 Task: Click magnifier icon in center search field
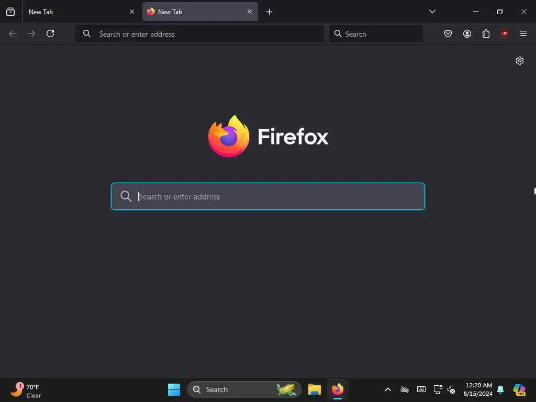pyautogui.click(x=126, y=196)
